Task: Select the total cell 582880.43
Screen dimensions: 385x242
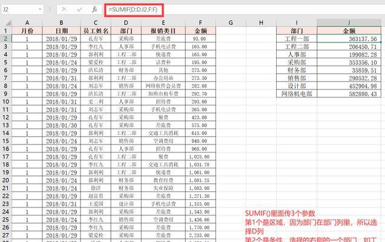Action: [349, 94]
